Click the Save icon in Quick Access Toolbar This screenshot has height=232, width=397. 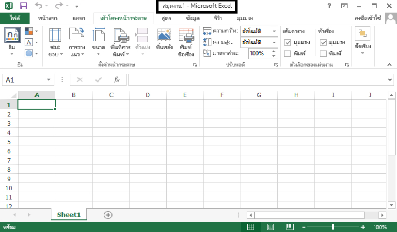point(24,6)
